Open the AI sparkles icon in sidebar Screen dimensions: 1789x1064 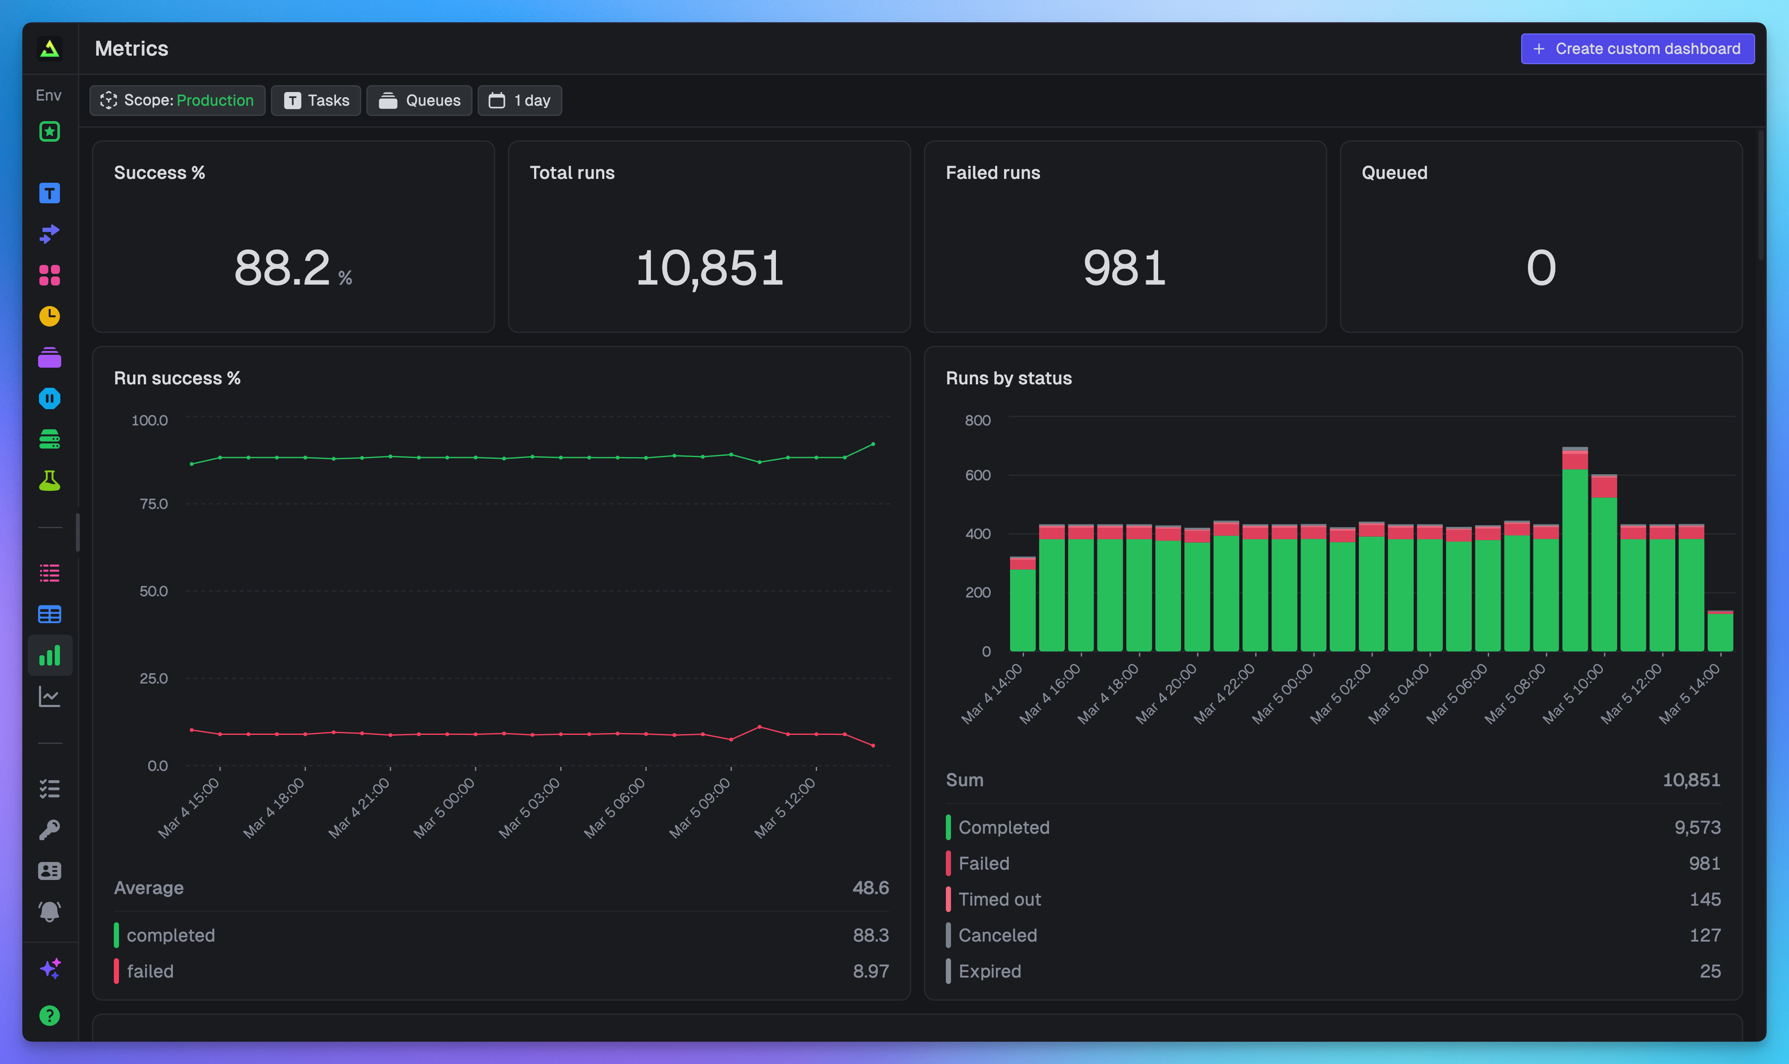tap(49, 969)
